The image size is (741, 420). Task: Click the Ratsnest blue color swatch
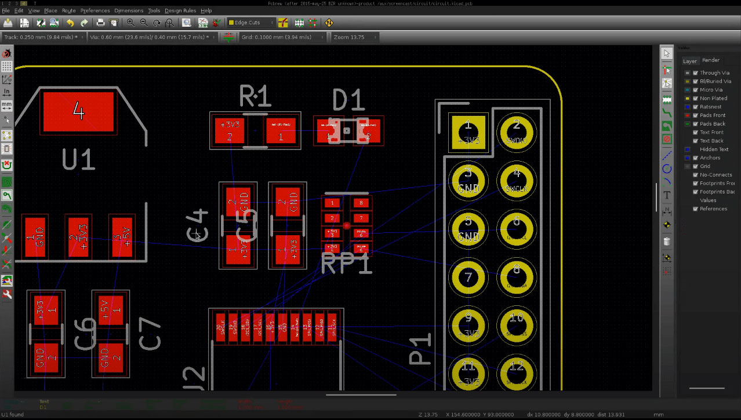point(688,107)
